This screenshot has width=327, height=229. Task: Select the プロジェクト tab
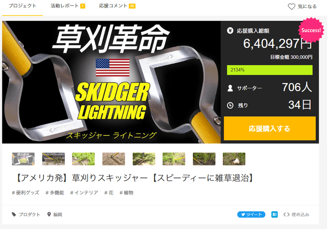point(22,6)
